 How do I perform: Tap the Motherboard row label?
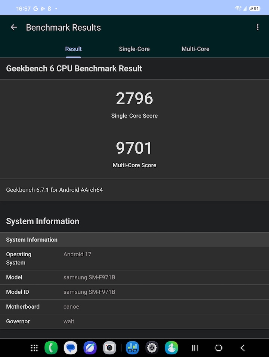click(x=23, y=307)
